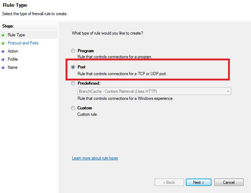Click the green bullet beside Rule Type step
This screenshot has height=193, width=251.
[3, 35]
